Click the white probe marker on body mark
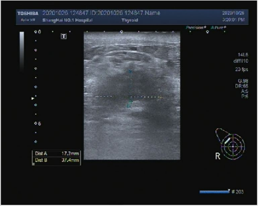Screen dimensions: 258x206 click(227, 141)
